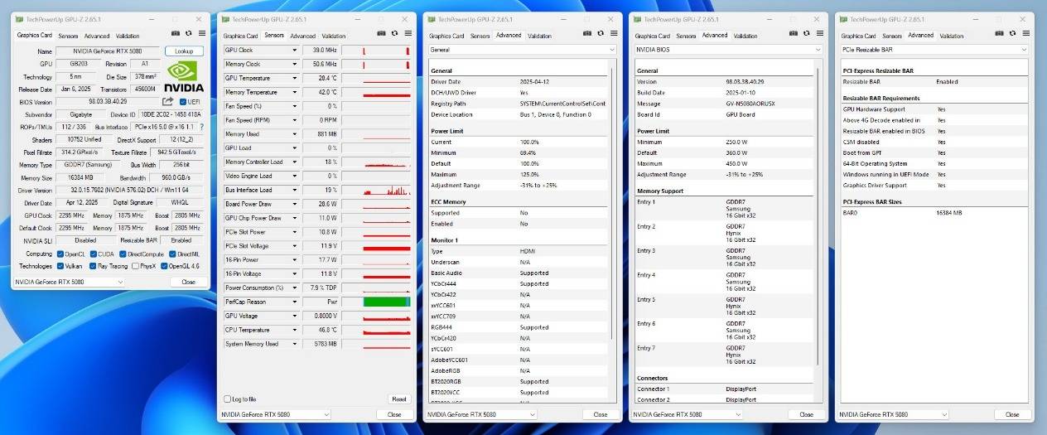Enable the PhysX checkbox
Image resolution: width=1047 pixels, height=435 pixels.
(133, 266)
